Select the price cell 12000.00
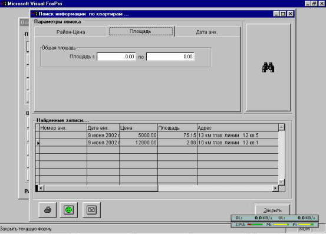The image size is (326, 234). (x=139, y=143)
